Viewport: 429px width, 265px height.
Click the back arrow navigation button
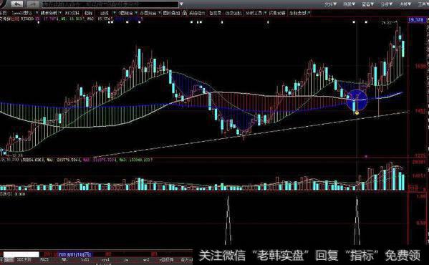coord(17,4)
